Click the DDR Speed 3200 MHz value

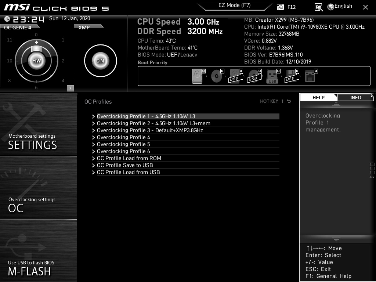pos(205,31)
